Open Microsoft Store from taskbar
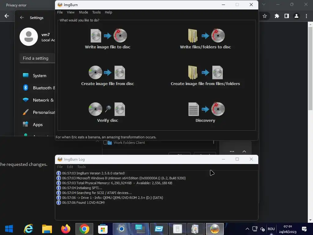The image size is (313, 235). tap(103, 229)
